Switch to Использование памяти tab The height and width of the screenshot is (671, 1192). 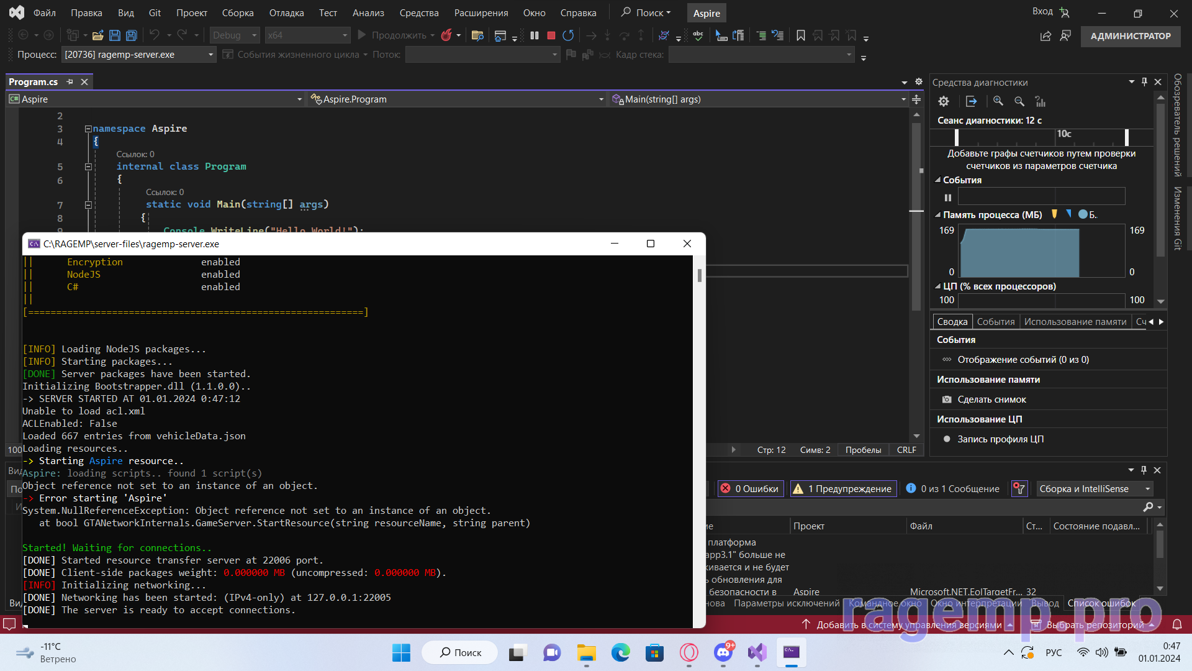pos(1075,322)
